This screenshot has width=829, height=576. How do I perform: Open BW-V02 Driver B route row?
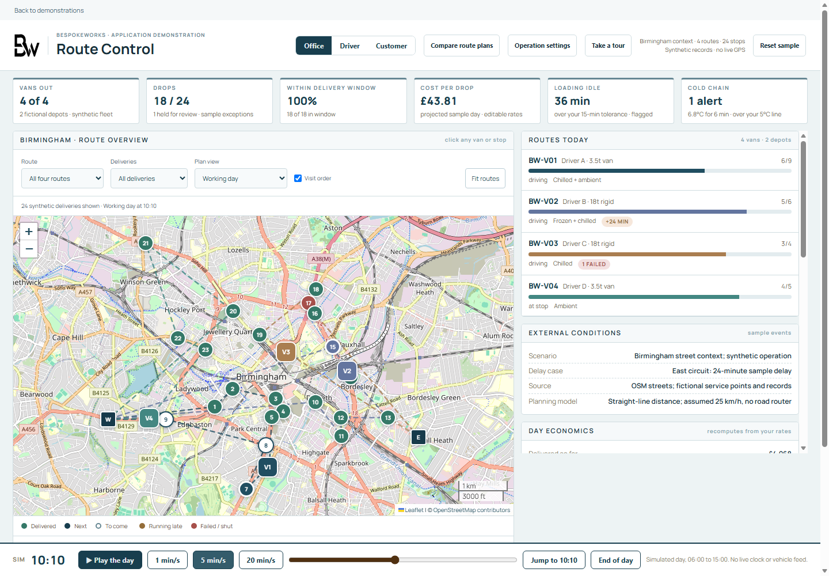(x=660, y=211)
